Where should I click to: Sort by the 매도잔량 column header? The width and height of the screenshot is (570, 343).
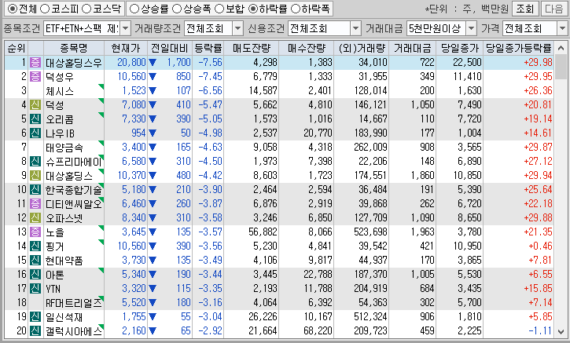[x=251, y=48]
